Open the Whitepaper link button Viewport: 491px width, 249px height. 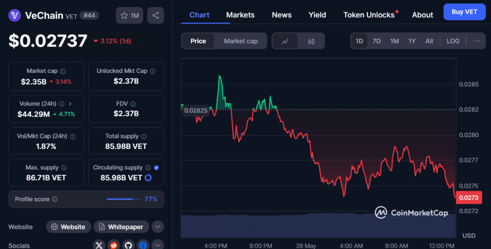point(121,227)
